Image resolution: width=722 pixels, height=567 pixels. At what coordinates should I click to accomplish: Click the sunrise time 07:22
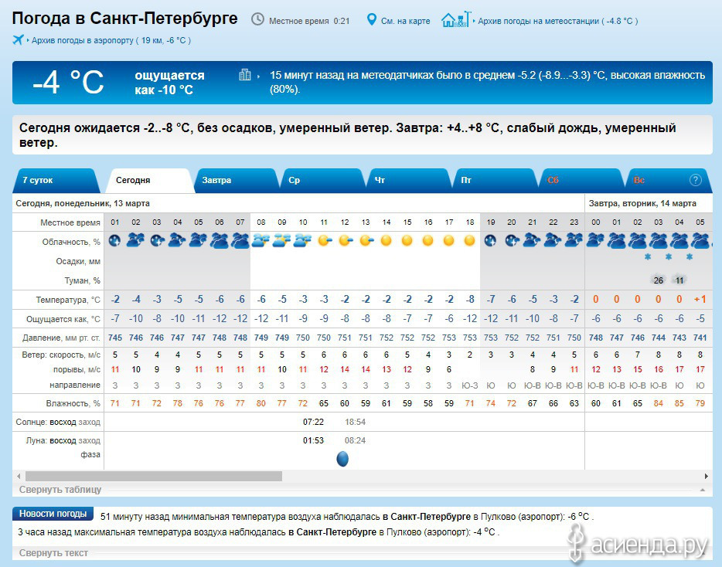click(314, 422)
